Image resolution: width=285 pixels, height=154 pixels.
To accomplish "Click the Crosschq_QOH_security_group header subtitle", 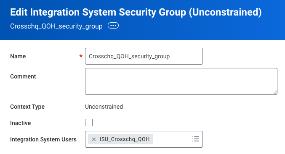I will (56, 26).
